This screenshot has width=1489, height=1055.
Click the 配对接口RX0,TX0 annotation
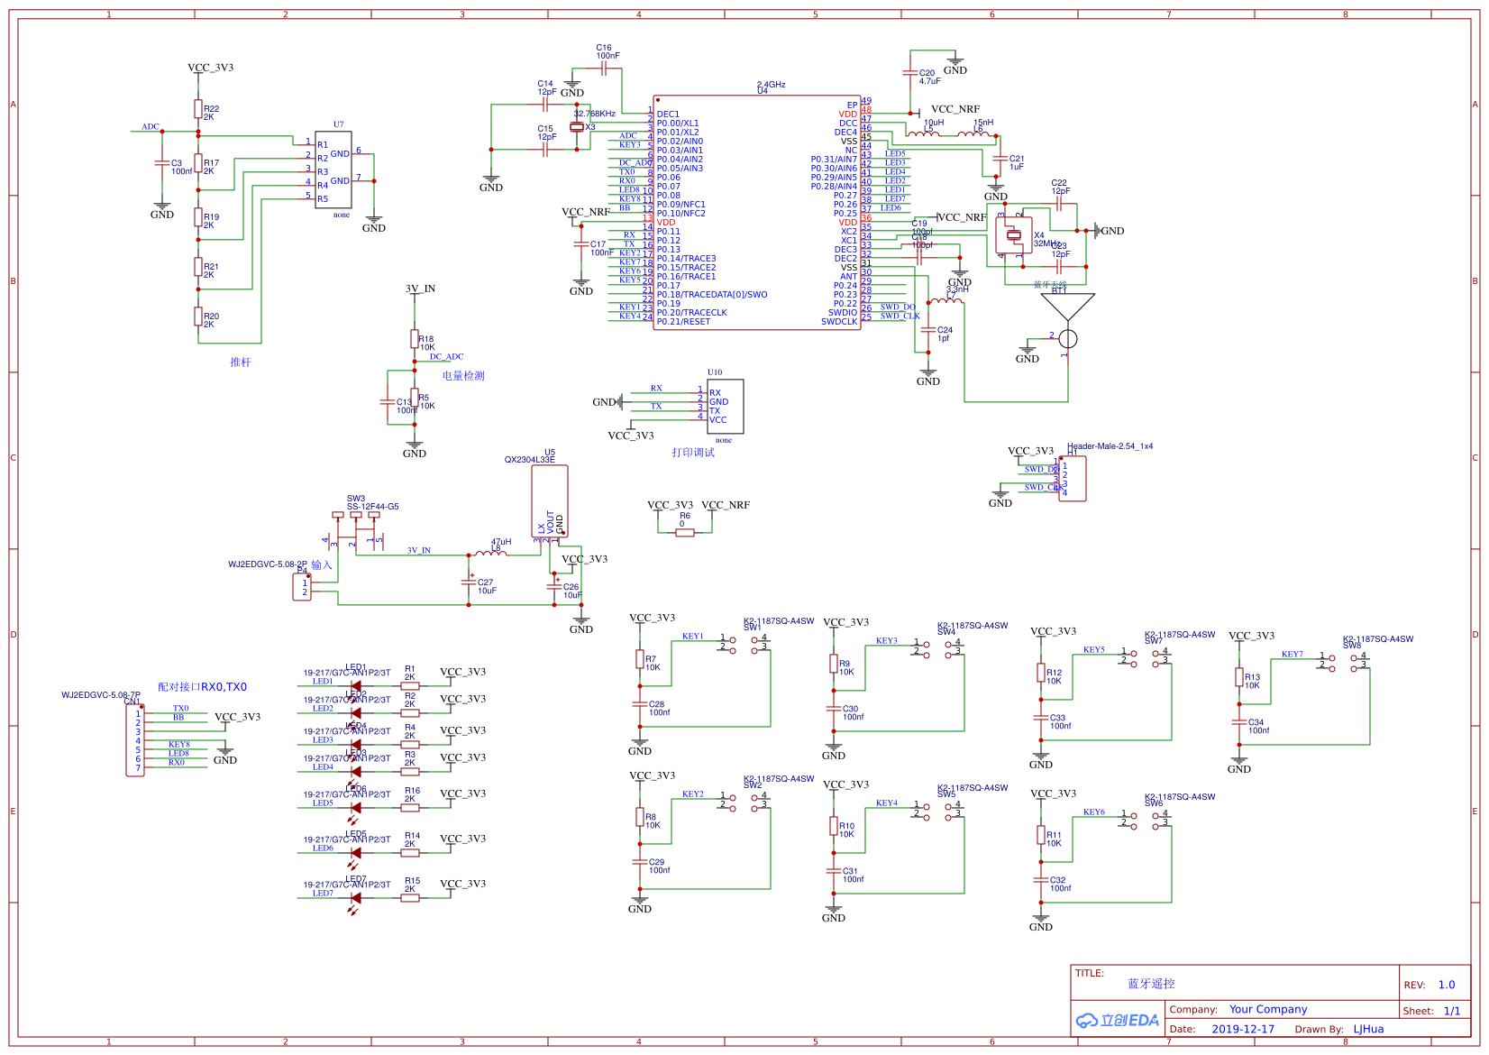[203, 686]
